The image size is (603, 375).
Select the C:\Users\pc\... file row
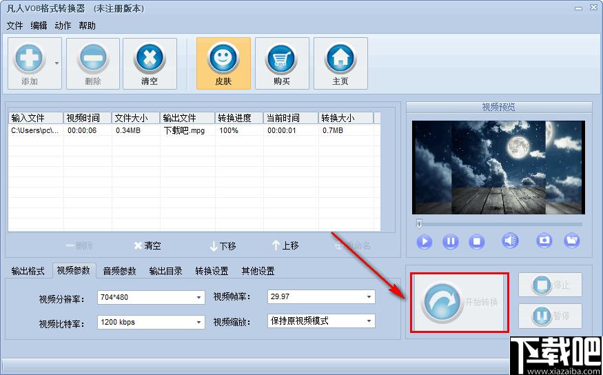click(194, 130)
